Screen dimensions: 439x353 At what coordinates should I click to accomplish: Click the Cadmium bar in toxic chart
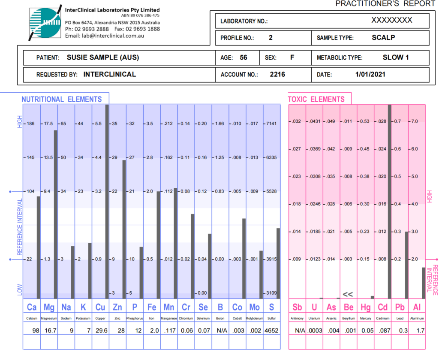389,202
